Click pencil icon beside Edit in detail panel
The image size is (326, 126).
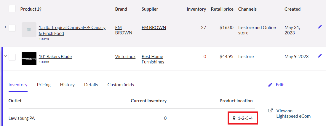click(x=270, y=85)
